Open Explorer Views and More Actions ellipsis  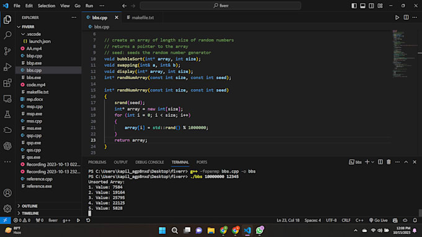click(74, 17)
